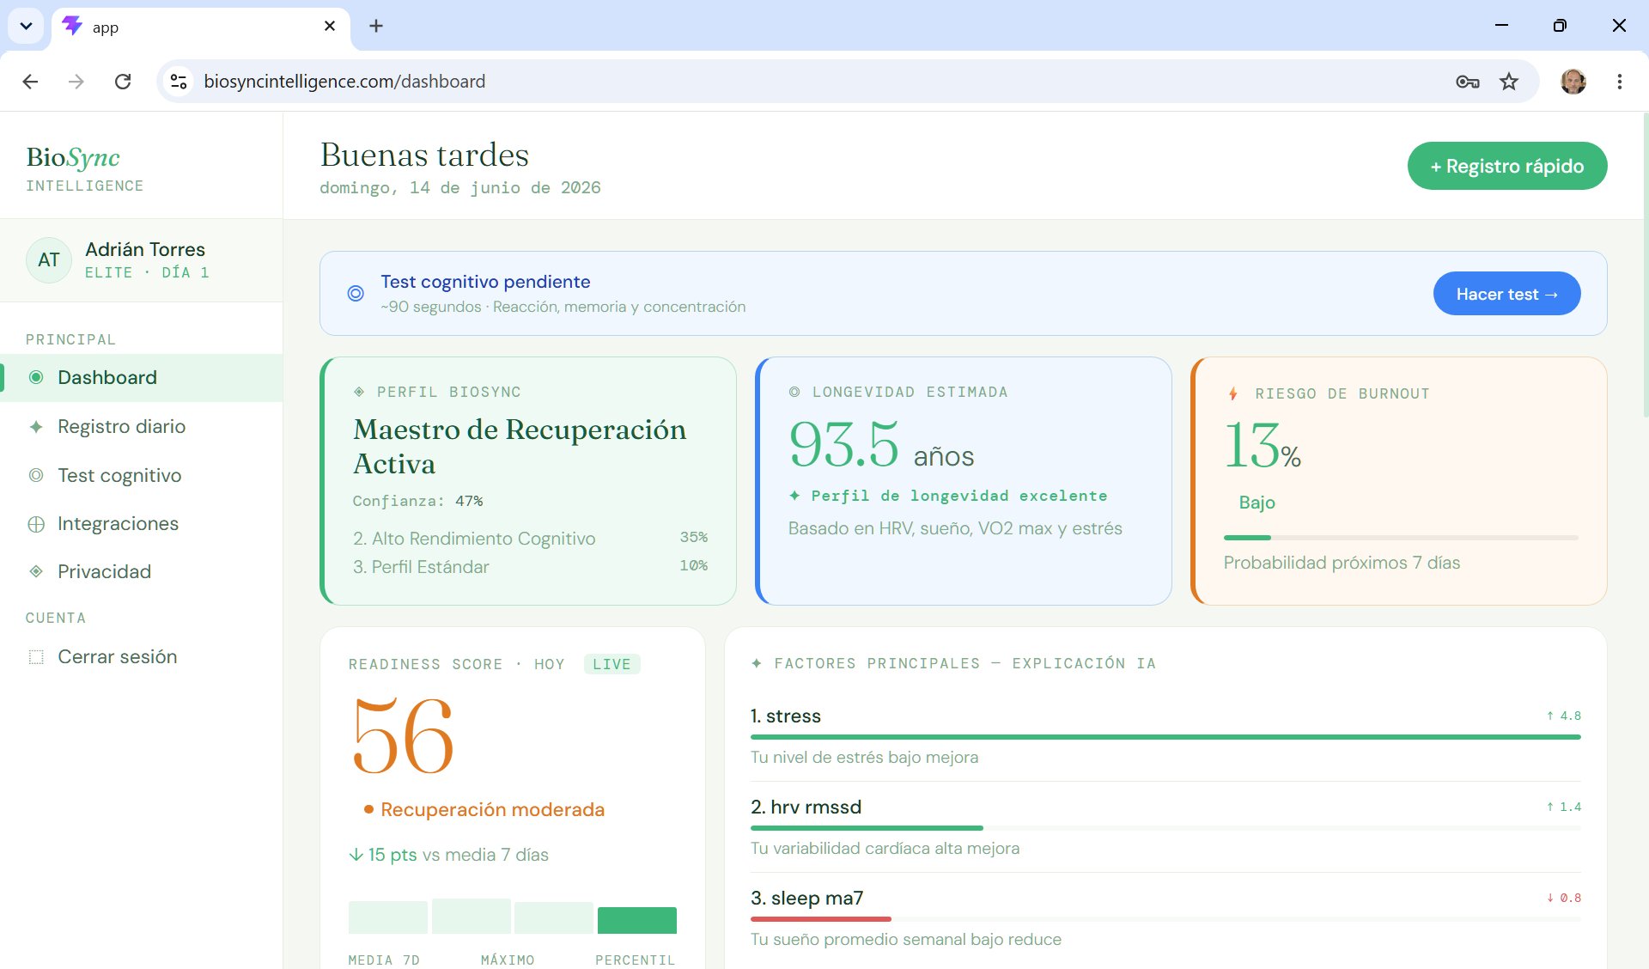Click Perfil de longevidad excelente text

(948, 496)
